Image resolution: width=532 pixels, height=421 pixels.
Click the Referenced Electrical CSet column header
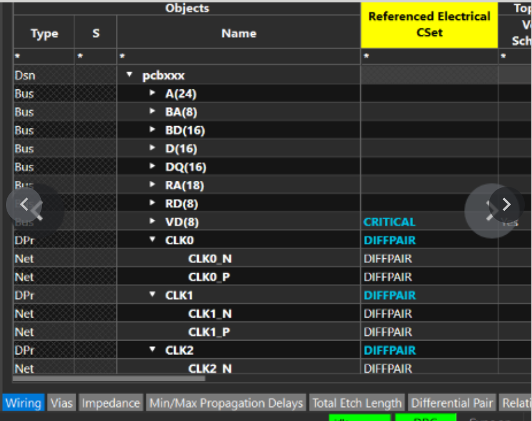point(429,24)
